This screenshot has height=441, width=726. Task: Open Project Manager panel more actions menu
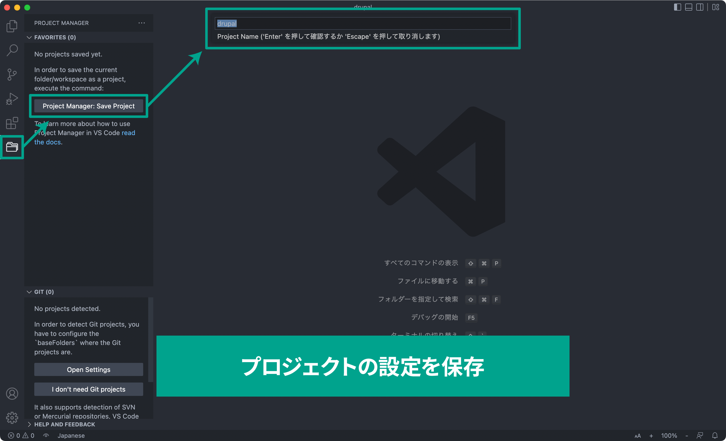[x=142, y=23]
